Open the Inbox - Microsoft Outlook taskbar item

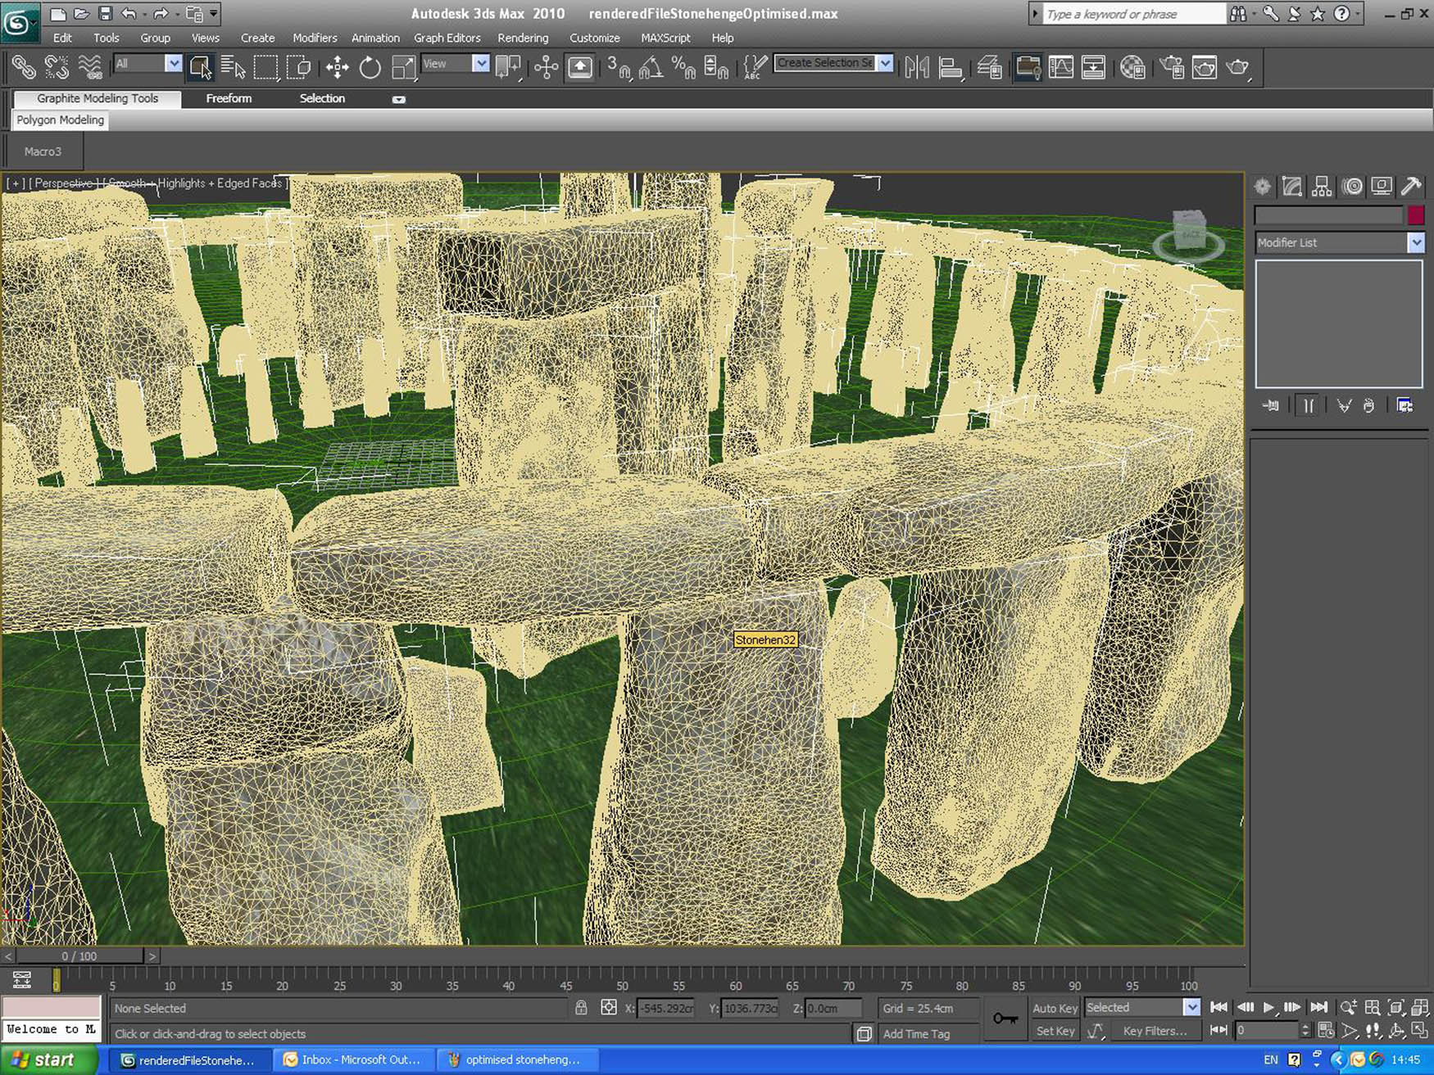pyautogui.click(x=352, y=1059)
